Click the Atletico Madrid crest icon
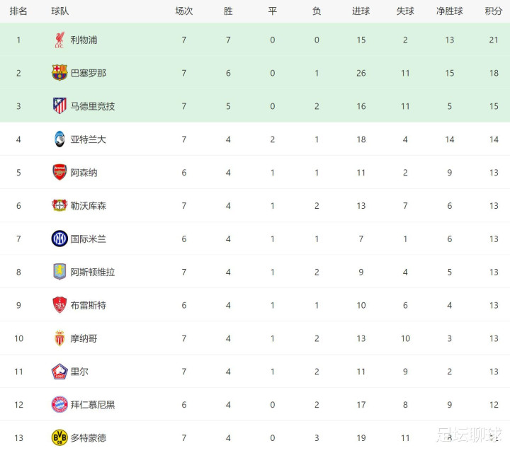 [x=59, y=106]
